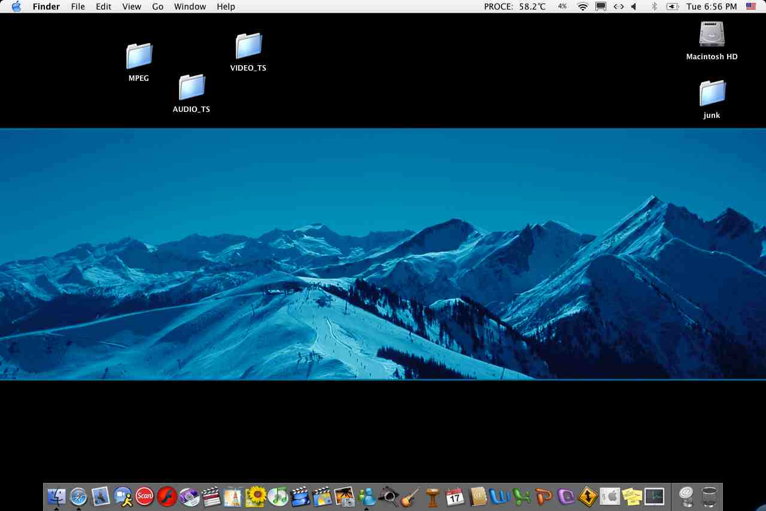
Task: Open the Trash in the Dock
Action: click(709, 496)
